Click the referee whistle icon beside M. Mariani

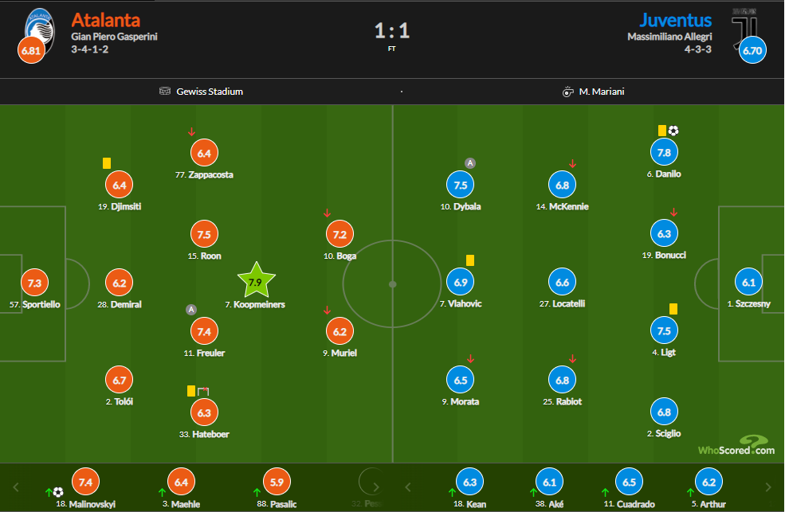coord(568,92)
